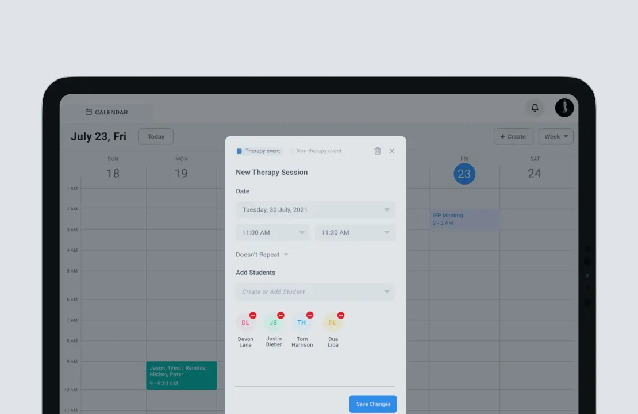Remove Devon Lane with the minus badge

253,315
